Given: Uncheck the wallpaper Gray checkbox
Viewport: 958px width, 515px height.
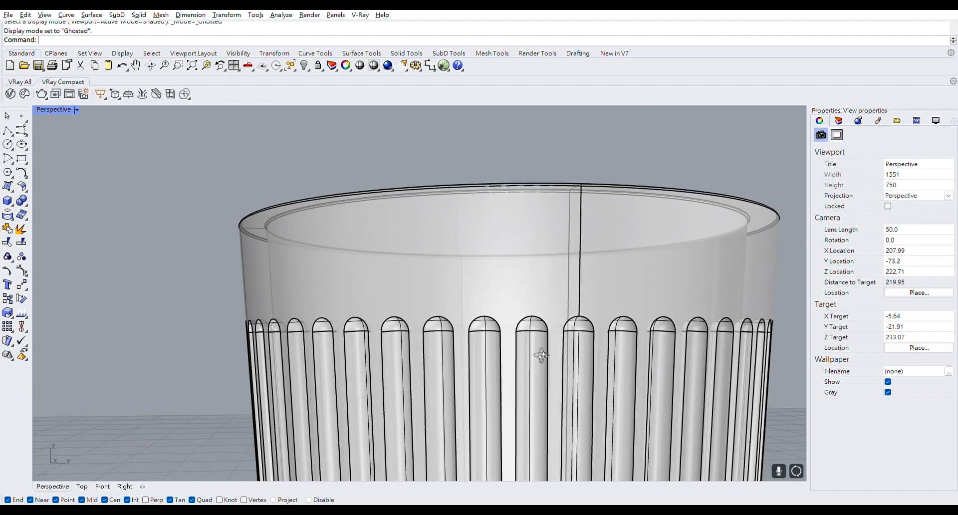Looking at the screenshot, I should coord(888,392).
